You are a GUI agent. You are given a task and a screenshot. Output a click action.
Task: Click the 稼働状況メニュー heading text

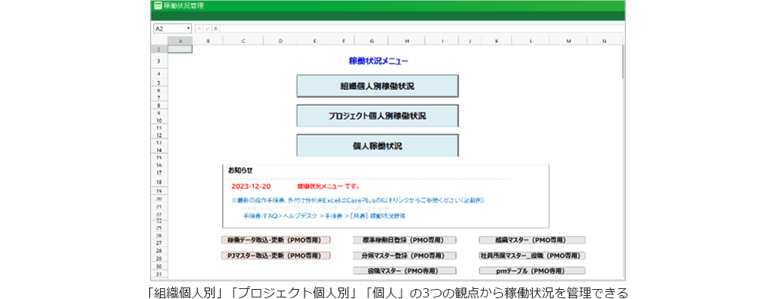[378, 61]
